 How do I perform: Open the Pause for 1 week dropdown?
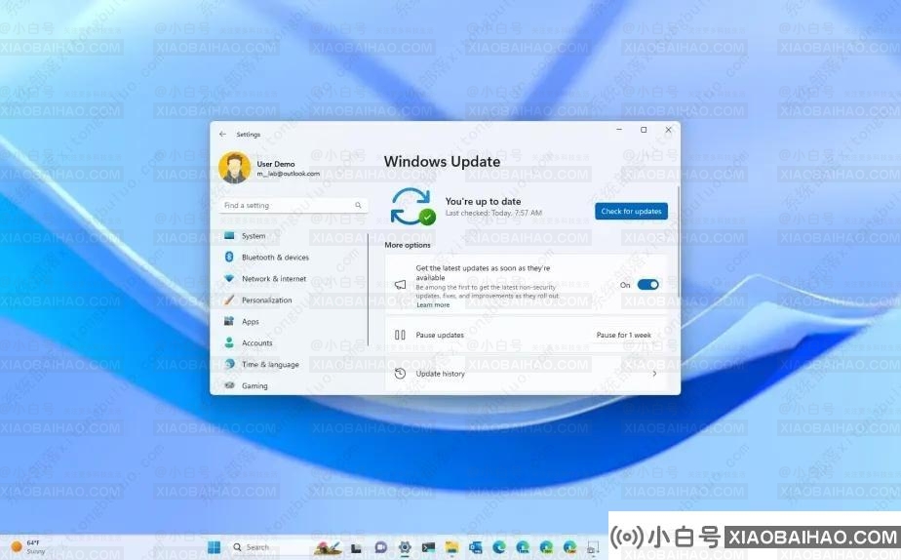pyautogui.click(x=624, y=335)
